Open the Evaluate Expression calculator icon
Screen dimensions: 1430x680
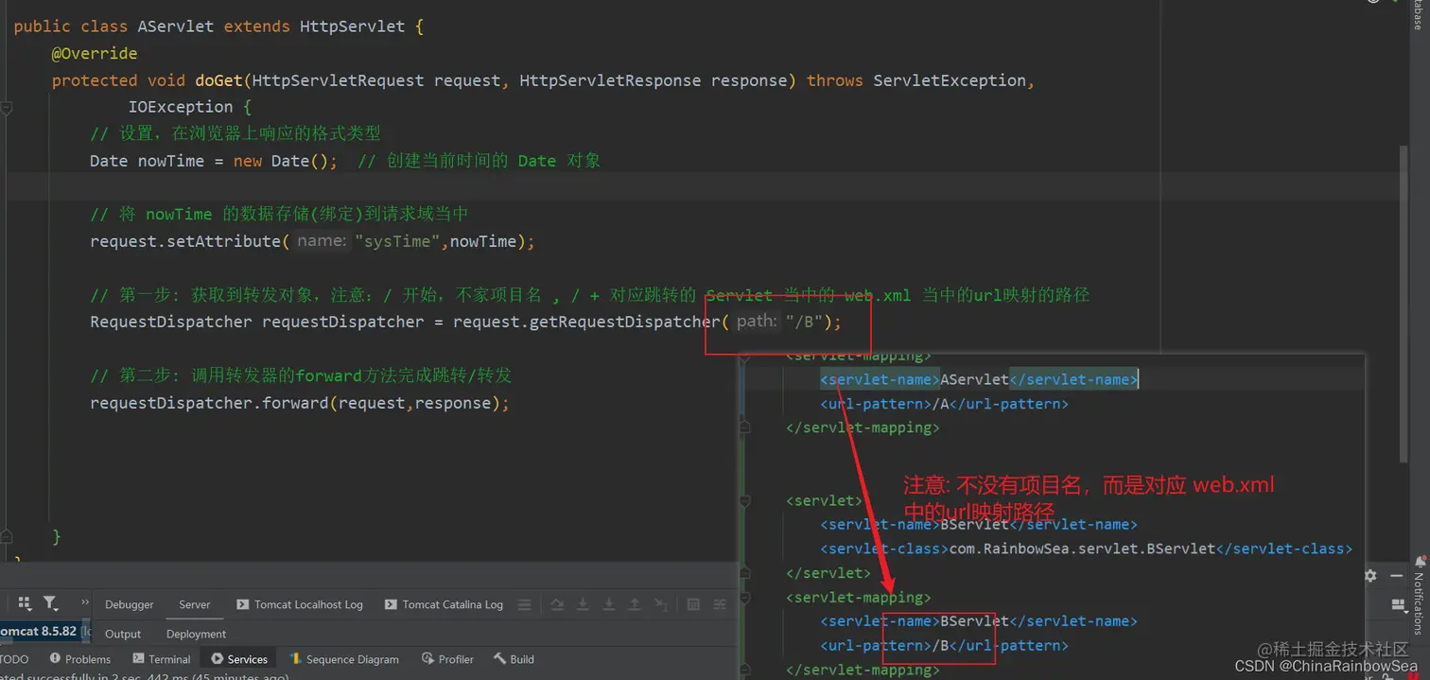pyautogui.click(x=693, y=604)
